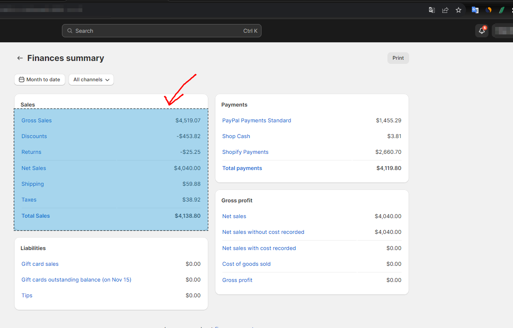Viewport: 513px width, 328px height.
Task: Click the $0.00 value for Tips
Action: [x=193, y=296]
